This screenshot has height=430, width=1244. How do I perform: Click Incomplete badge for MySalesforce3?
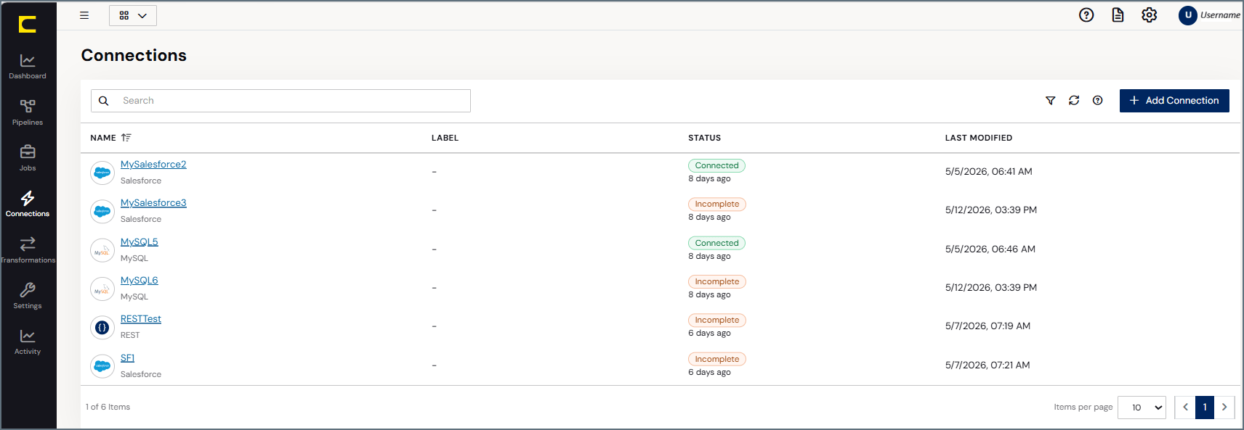(x=717, y=204)
